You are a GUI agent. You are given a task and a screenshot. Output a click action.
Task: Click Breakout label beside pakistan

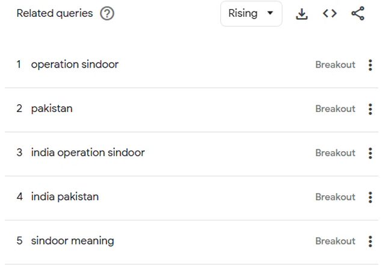pos(335,108)
